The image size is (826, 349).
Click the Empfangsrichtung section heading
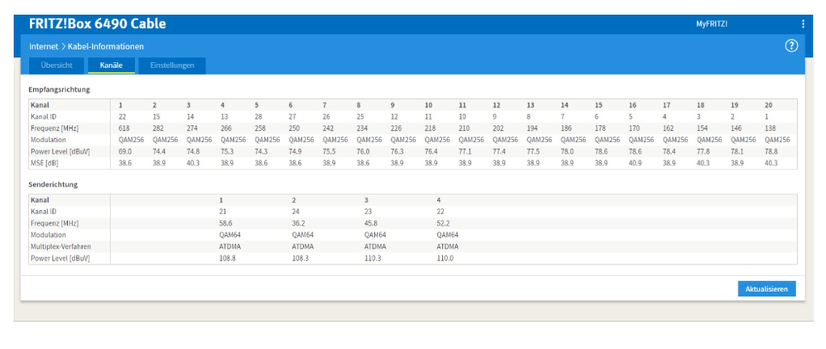(59, 89)
